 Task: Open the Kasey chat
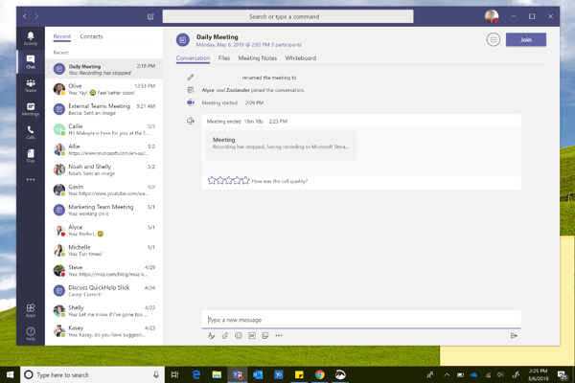pos(104,331)
